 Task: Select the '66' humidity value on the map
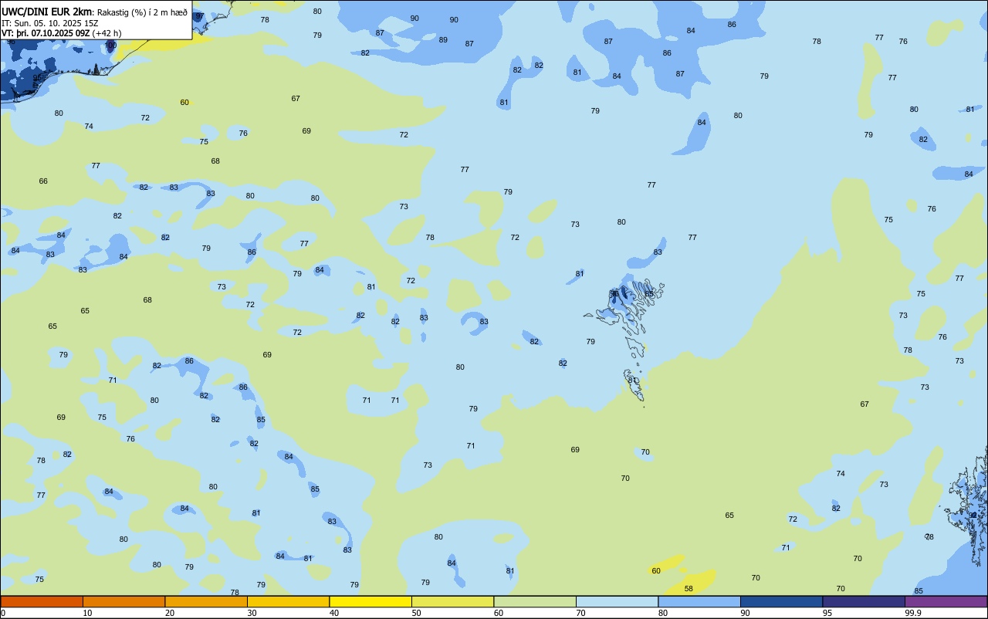point(43,181)
